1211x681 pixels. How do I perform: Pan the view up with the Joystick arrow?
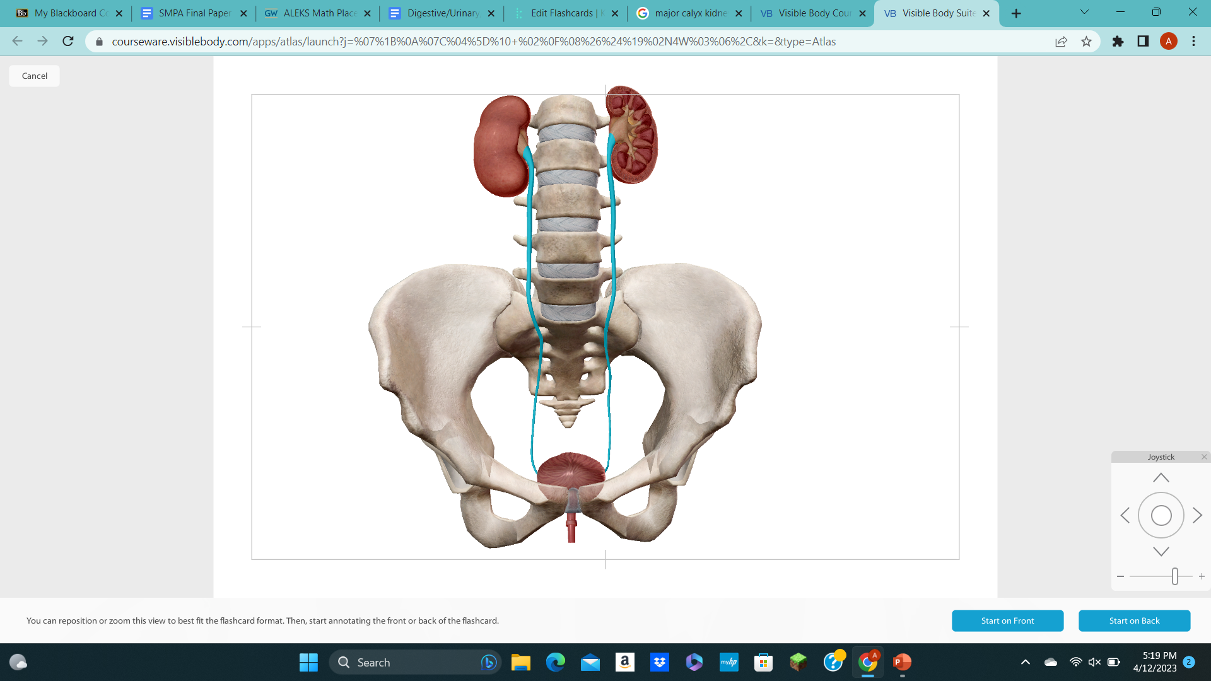[1161, 477]
